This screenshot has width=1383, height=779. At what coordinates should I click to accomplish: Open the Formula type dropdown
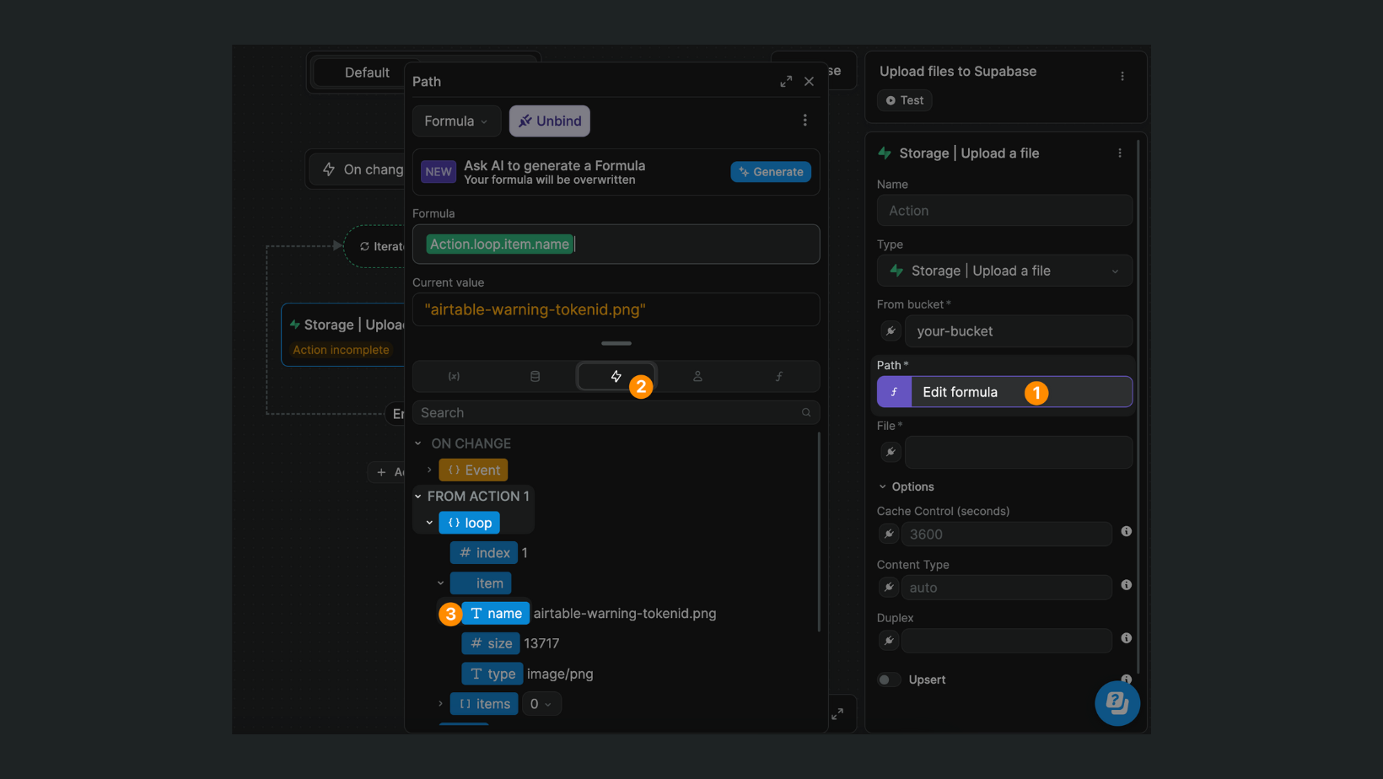[455, 121]
